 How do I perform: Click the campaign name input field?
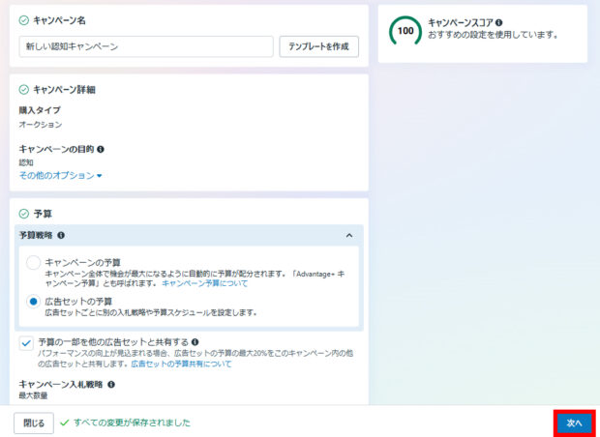pos(146,46)
